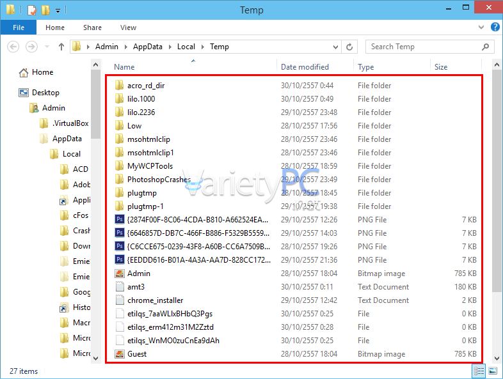Expand the ribbon with the chevron
Screen dimensions: 503x379
481,27
